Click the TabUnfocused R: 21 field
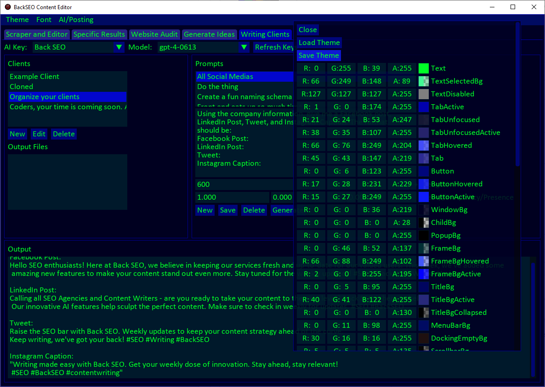 311,120
